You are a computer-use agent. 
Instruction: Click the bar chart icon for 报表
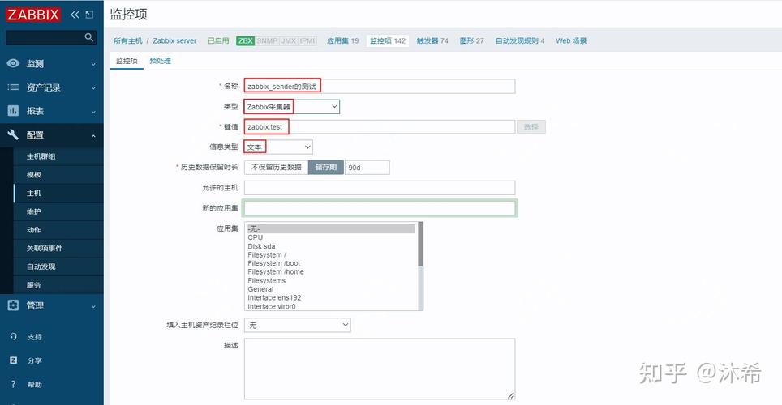pos(14,111)
